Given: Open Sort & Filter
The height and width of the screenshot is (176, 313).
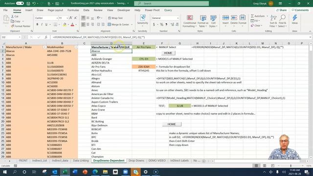Looking at the screenshot, I should 273,21.
